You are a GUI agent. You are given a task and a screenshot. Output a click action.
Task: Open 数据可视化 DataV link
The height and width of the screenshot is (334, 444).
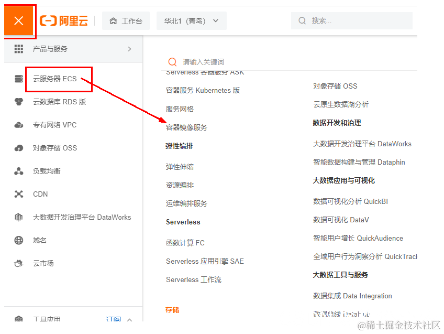pyautogui.click(x=341, y=220)
